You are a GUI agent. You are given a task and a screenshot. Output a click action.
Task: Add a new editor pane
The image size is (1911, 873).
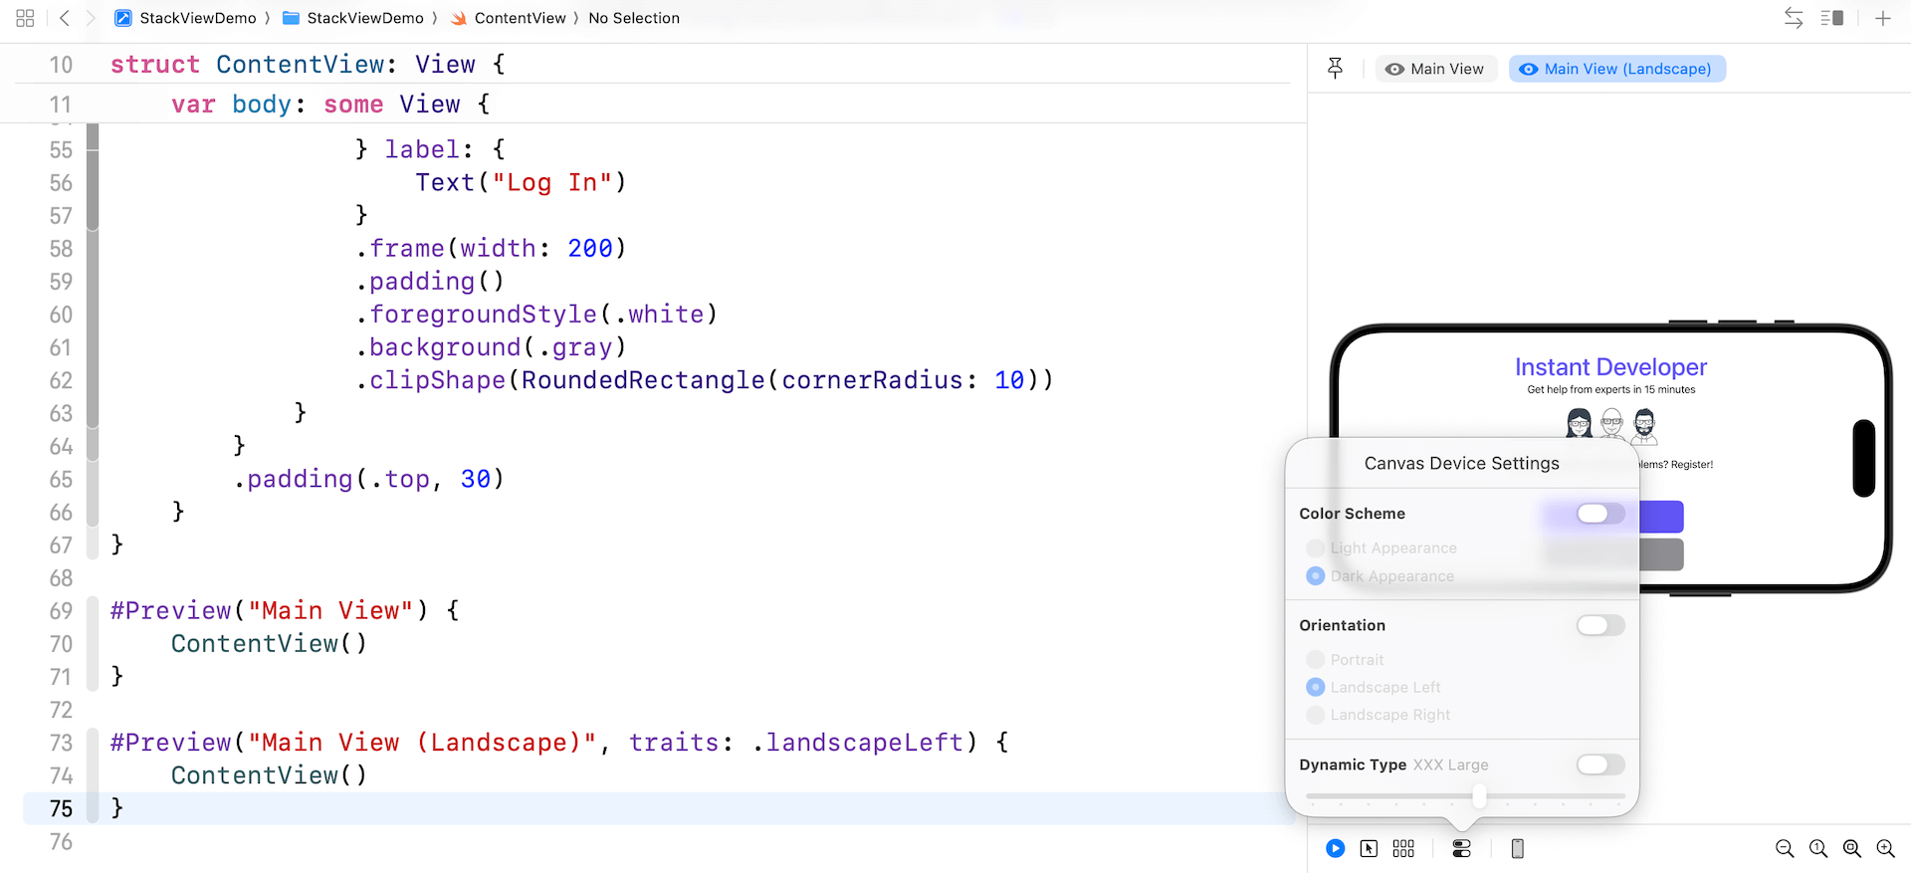click(x=1883, y=18)
